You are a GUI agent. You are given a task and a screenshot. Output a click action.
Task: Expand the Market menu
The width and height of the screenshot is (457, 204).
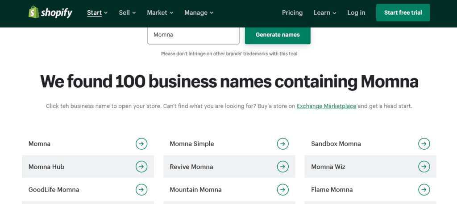[160, 13]
